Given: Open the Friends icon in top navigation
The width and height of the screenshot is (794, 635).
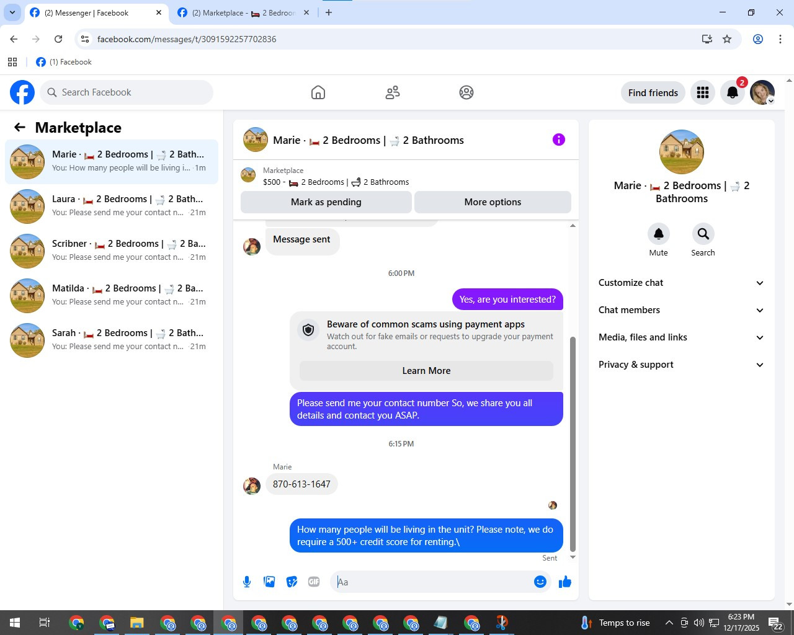Looking at the screenshot, I should 393,92.
